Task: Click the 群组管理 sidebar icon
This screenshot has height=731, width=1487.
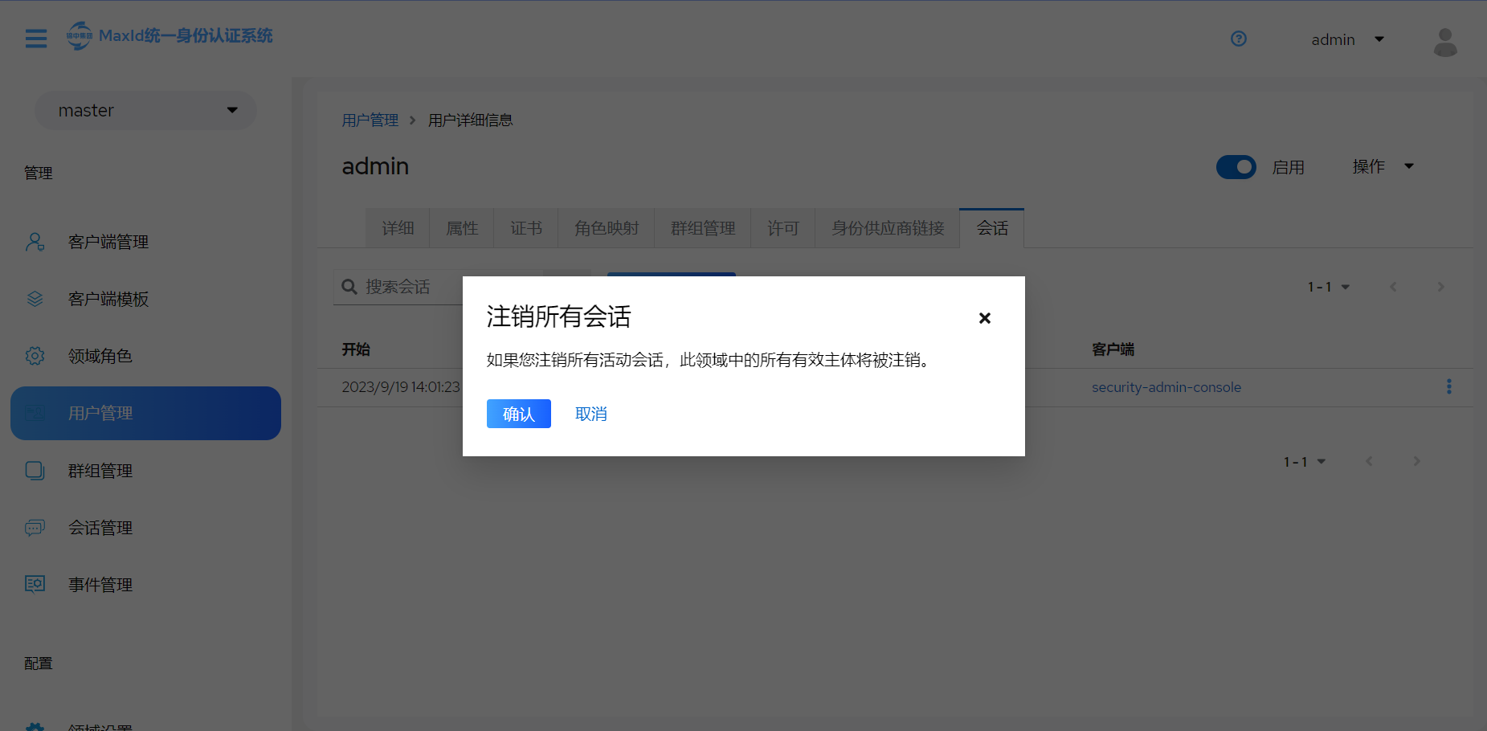Action: coord(35,470)
